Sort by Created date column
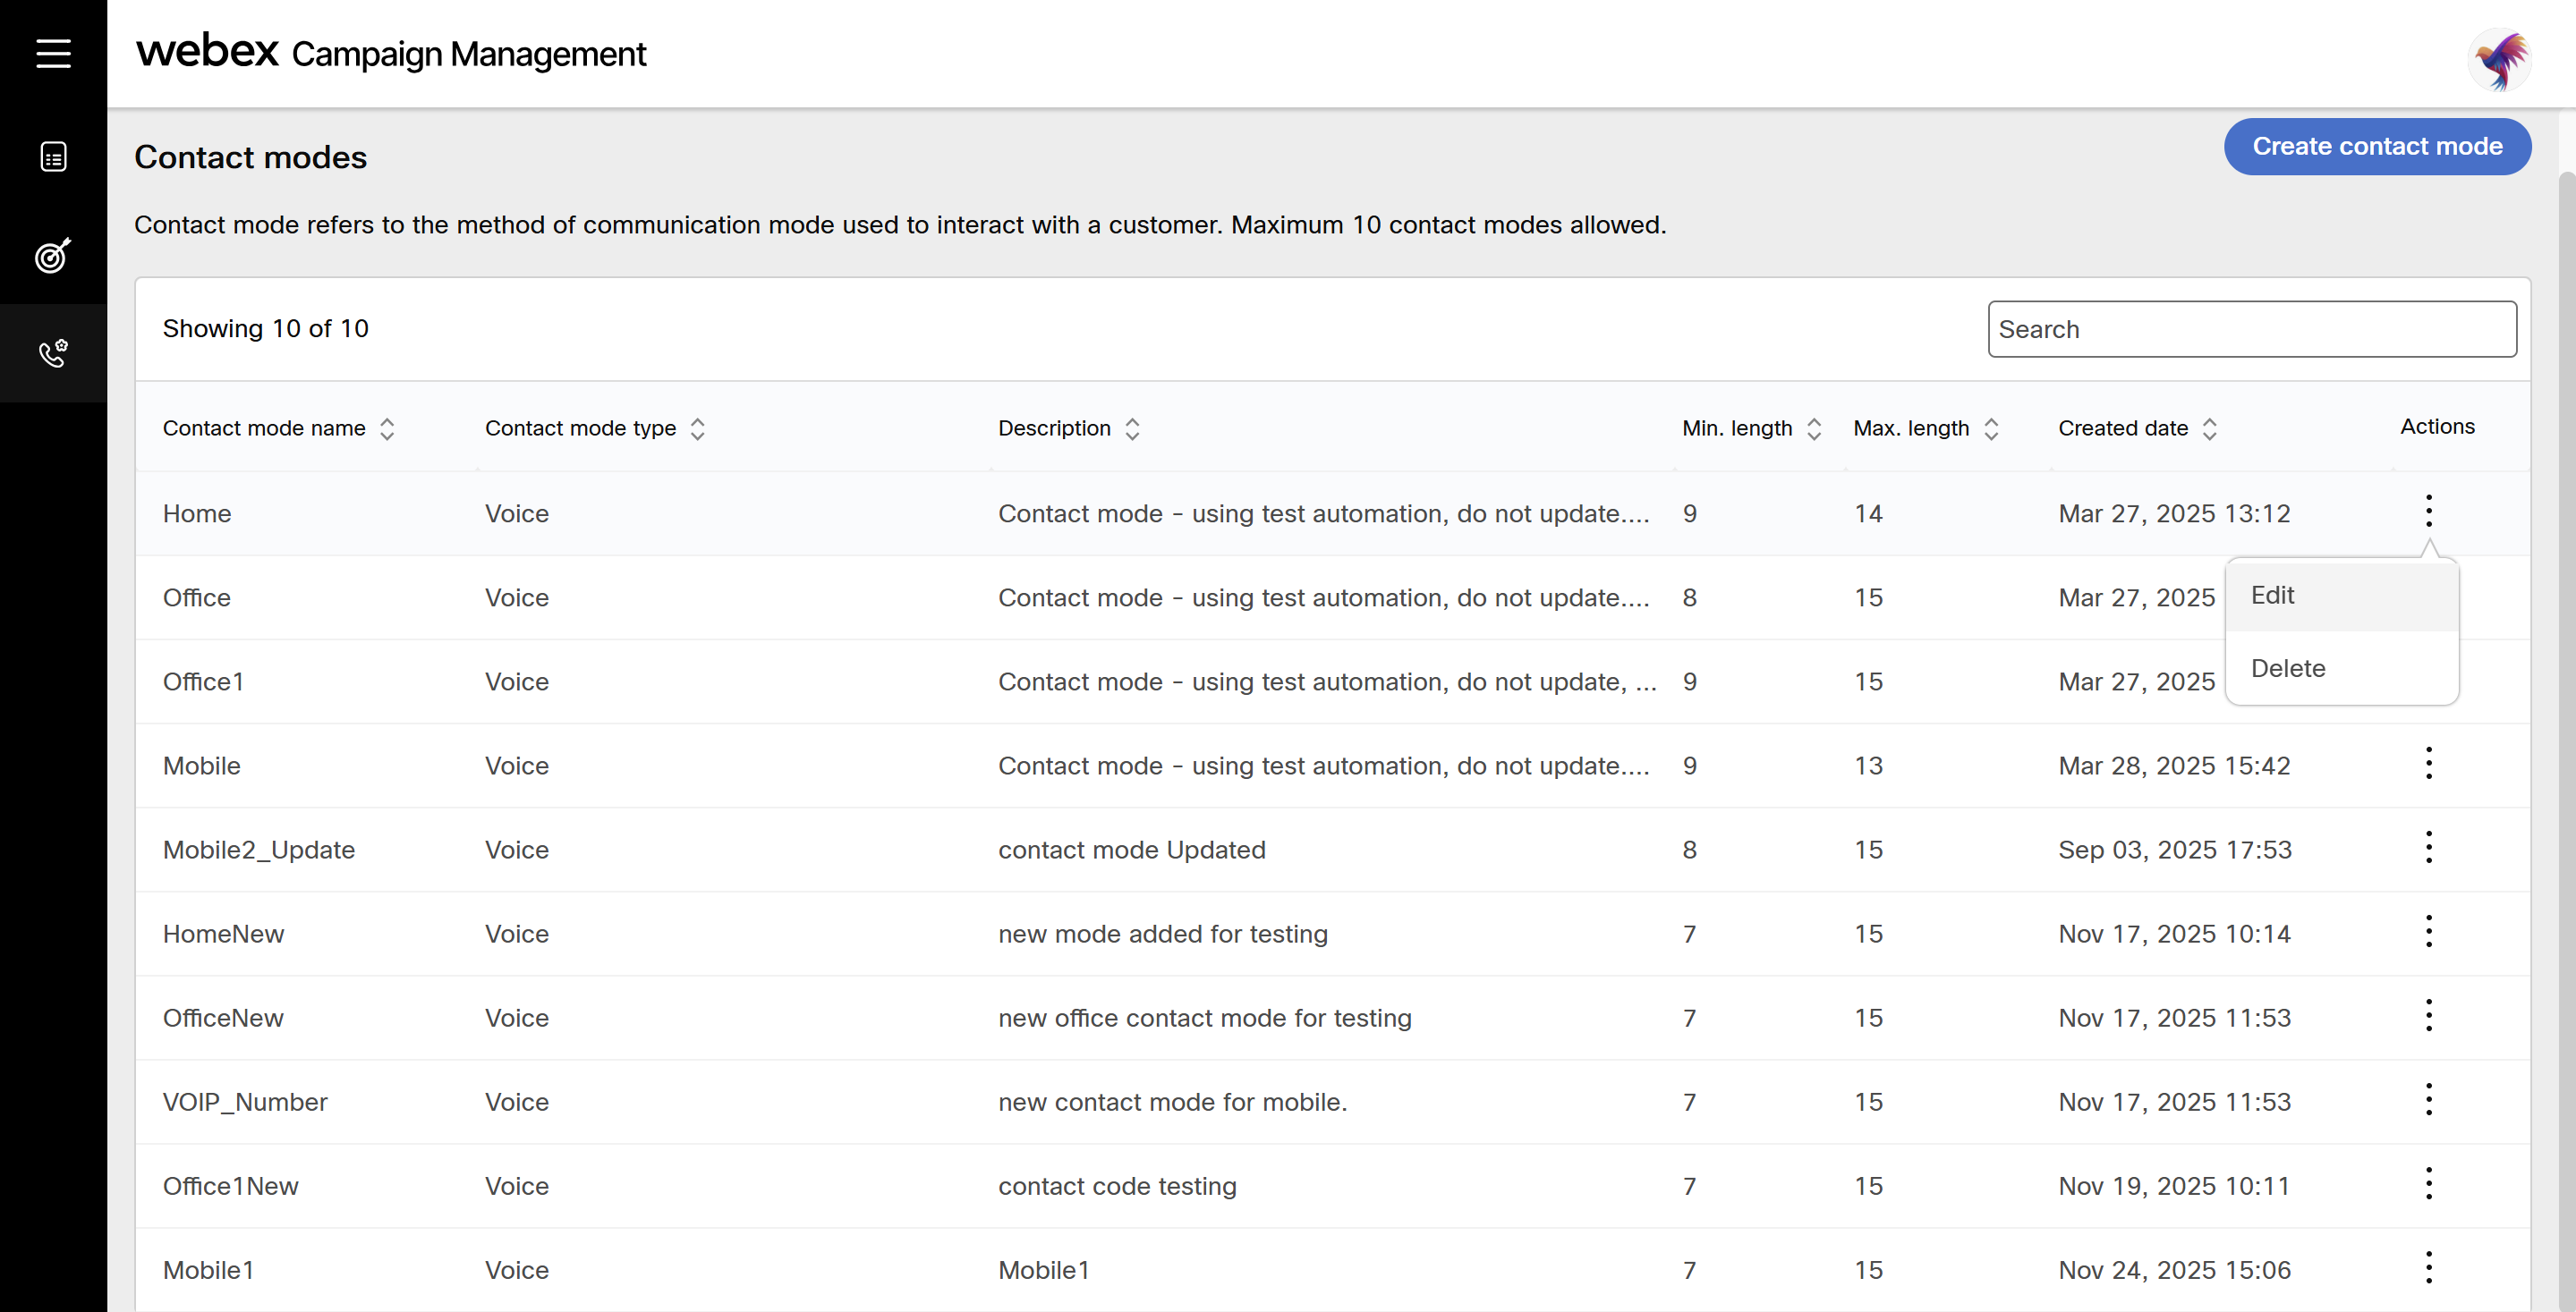This screenshot has height=1312, width=2576. [2210, 428]
